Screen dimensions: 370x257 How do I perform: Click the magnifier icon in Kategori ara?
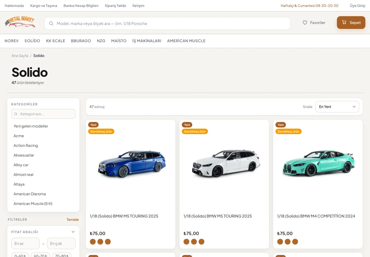pos(16,114)
